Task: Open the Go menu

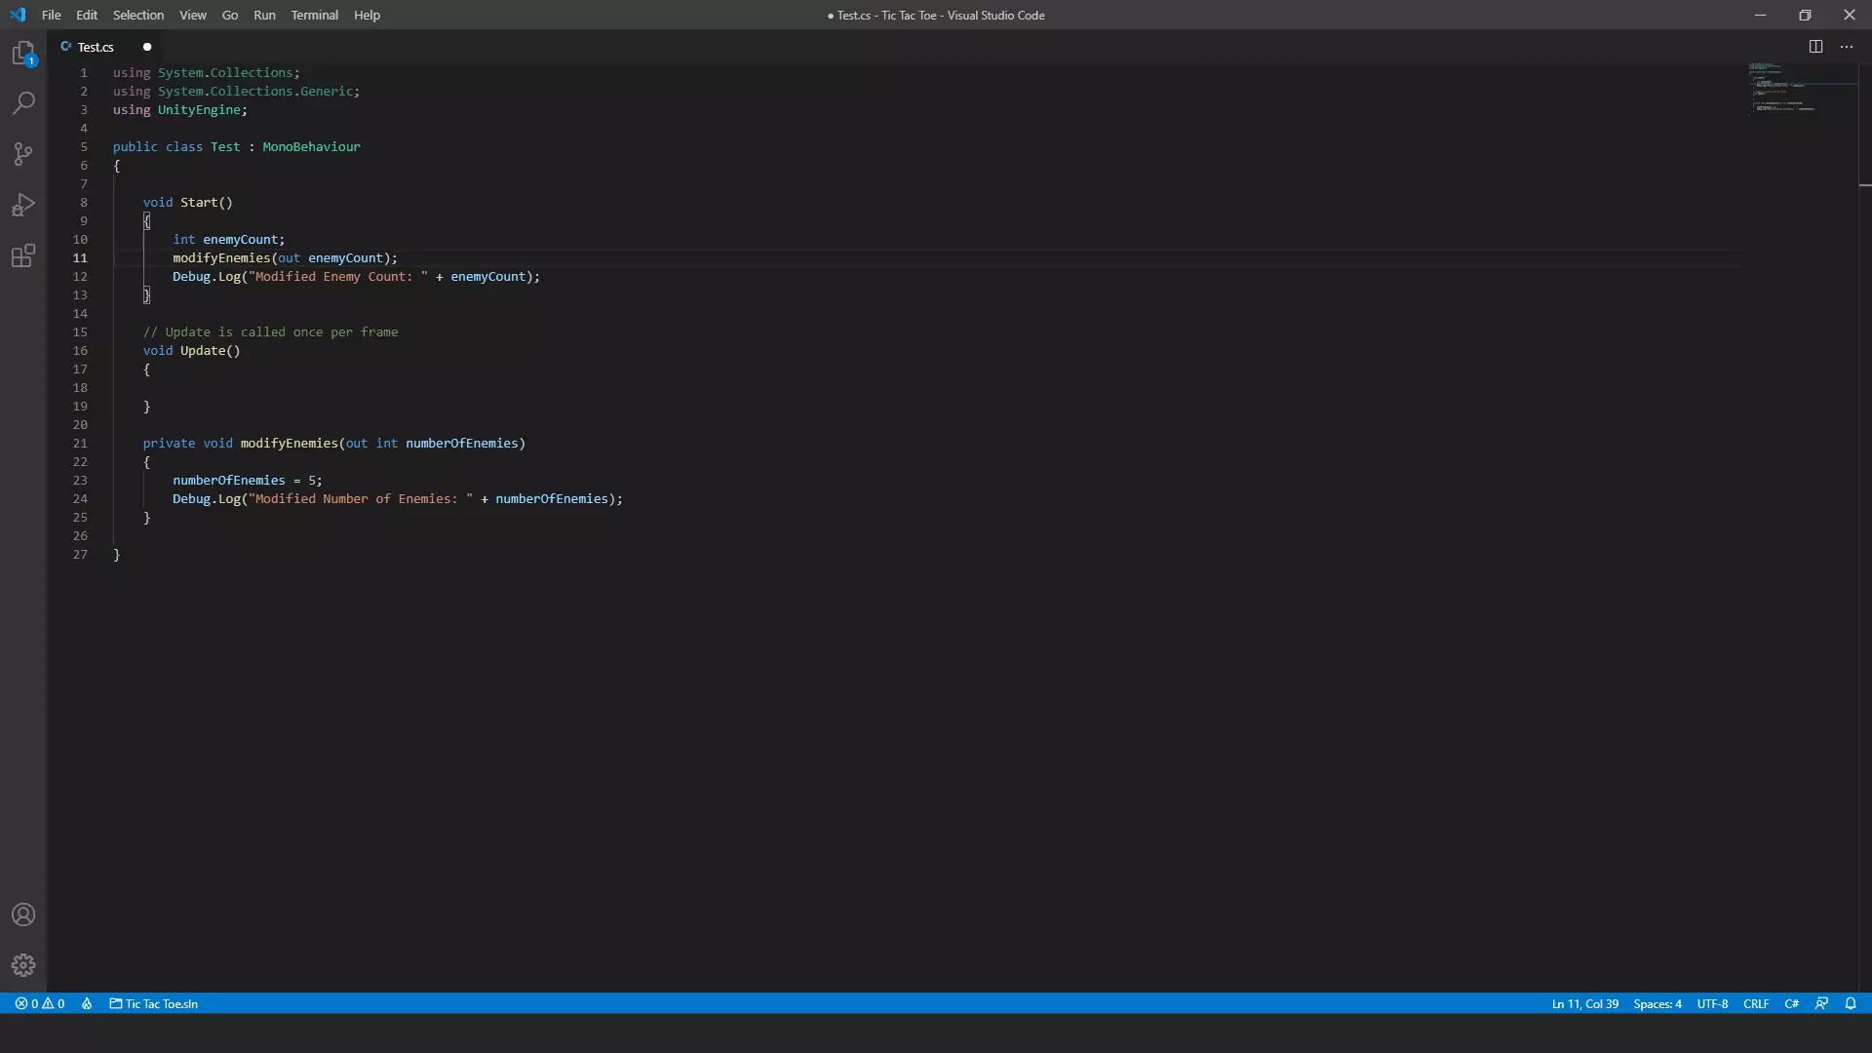Action: (230, 15)
